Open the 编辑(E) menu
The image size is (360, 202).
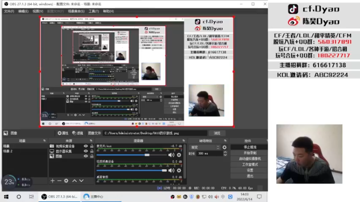pos(23,11)
